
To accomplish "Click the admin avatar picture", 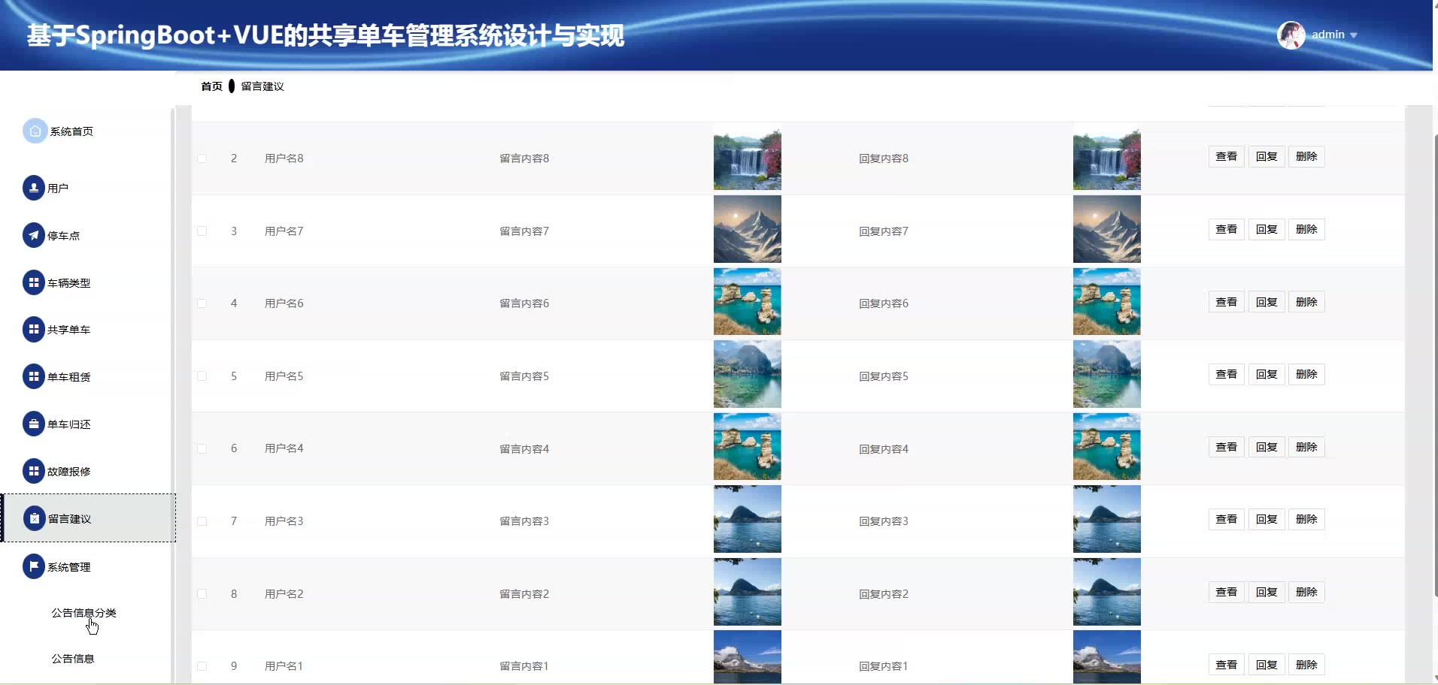I will click(x=1291, y=35).
